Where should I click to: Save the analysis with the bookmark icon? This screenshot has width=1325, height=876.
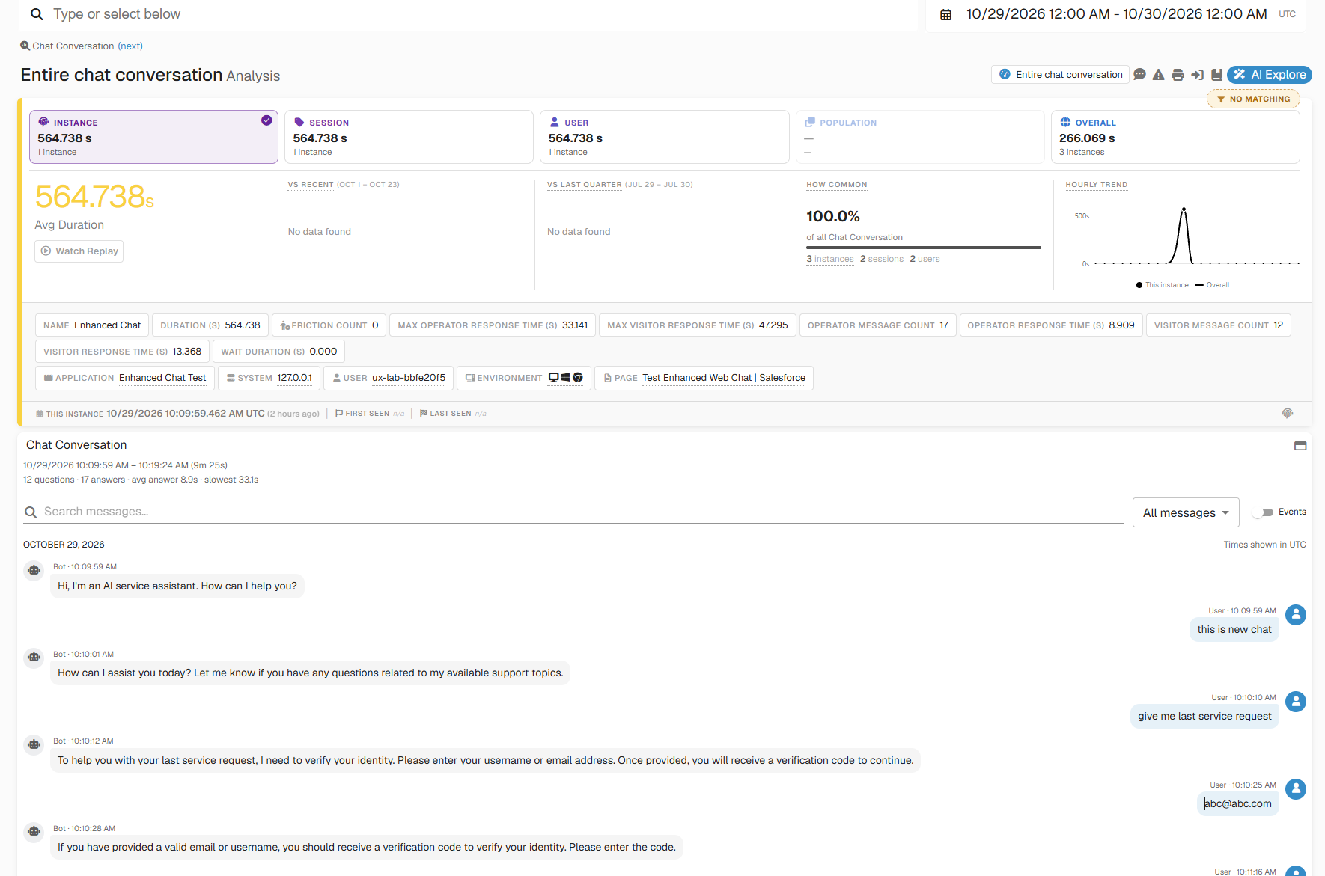coord(1216,75)
